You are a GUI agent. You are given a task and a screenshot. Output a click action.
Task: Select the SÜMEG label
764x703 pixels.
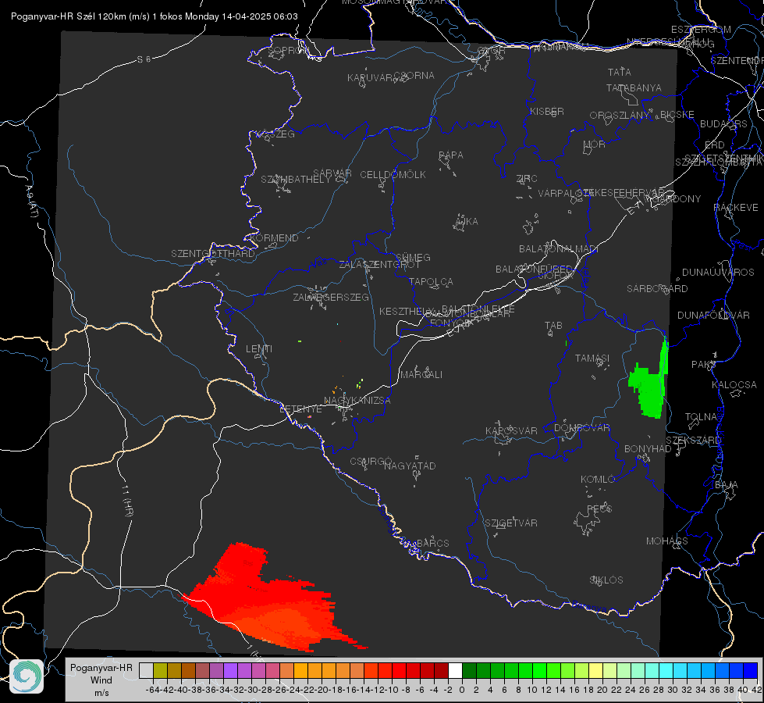pyautogui.click(x=413, y=258)
